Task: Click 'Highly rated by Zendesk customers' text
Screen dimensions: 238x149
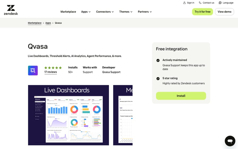Action: click(x=184, y=83)
